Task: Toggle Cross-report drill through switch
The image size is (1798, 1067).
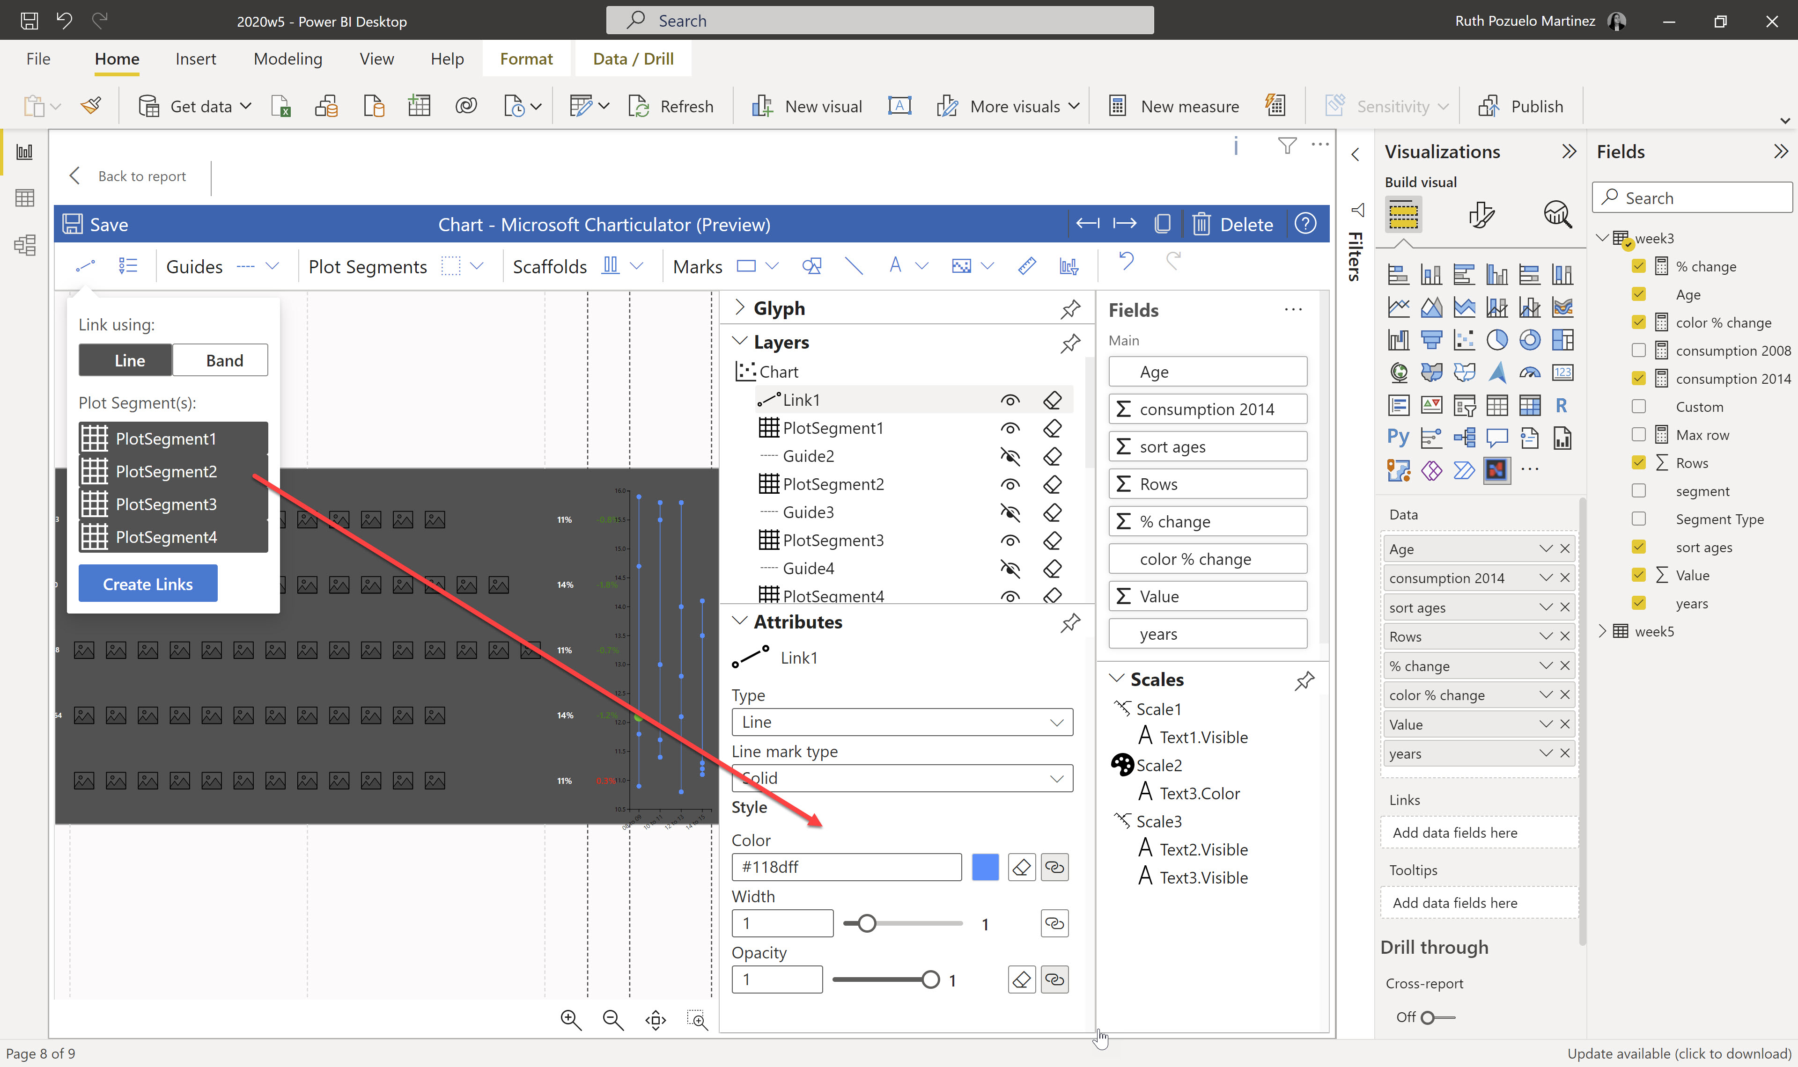Action: (x=1438, y=1017)
